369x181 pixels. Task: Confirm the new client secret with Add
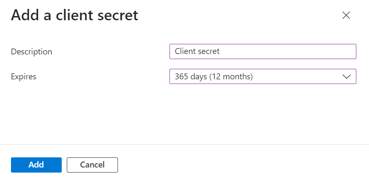(x=36, y=165)
